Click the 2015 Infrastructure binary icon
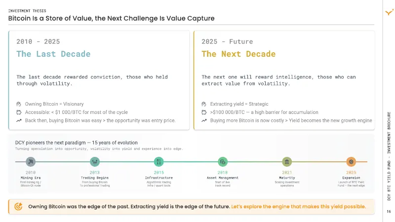The width and height of the screenshot is (395, 222). [158, 162]
